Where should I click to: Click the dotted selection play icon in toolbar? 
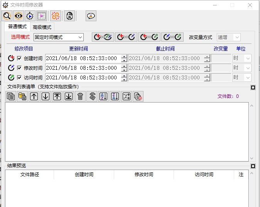pyautogui.click(x=42, y=16)
